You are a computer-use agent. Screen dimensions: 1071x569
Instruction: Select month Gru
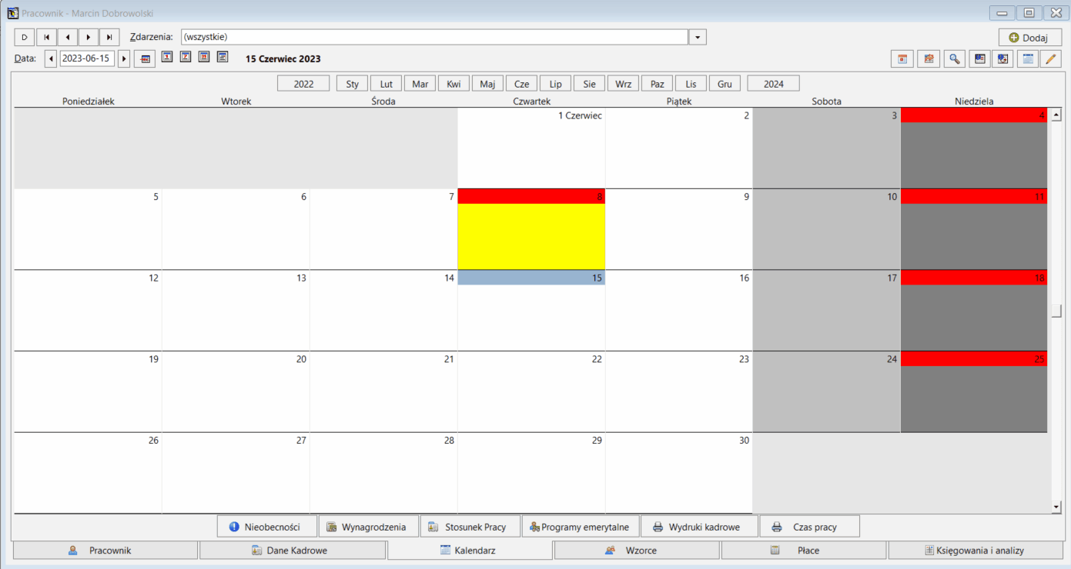pyautogui.click(x=725, y=84)
